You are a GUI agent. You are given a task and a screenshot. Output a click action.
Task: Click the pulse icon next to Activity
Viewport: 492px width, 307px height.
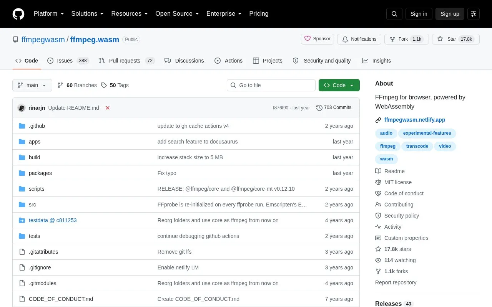(378, 227)
